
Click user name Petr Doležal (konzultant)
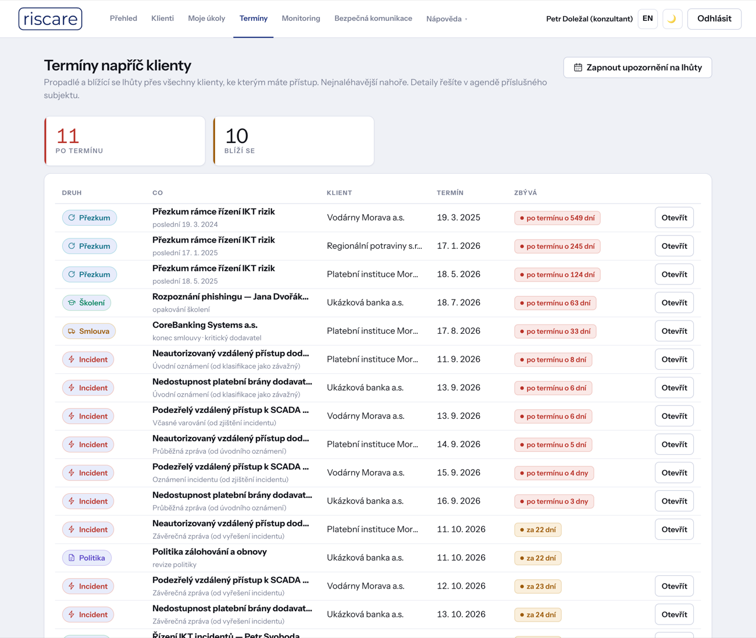click(589, 19)
